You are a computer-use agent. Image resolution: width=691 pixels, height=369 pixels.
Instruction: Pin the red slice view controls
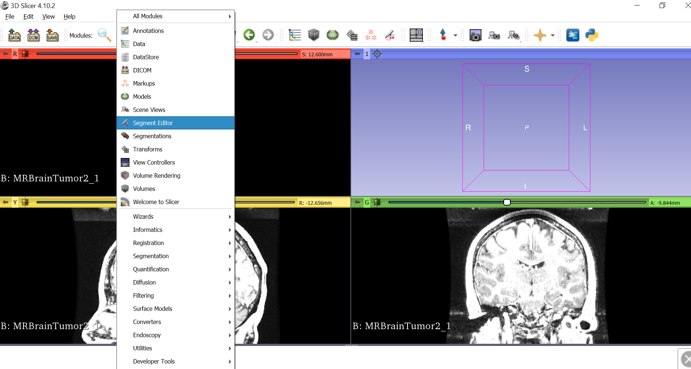[5, 54]
